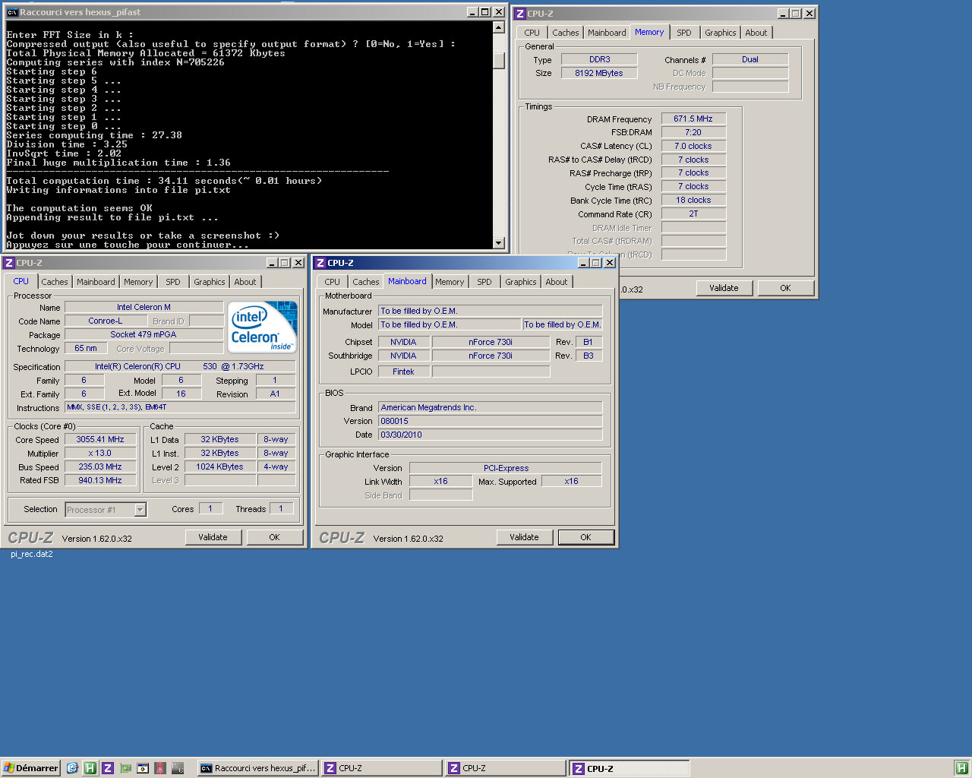Click the green H system tray icon
This screenshot has width=972, height=778.
961,768
